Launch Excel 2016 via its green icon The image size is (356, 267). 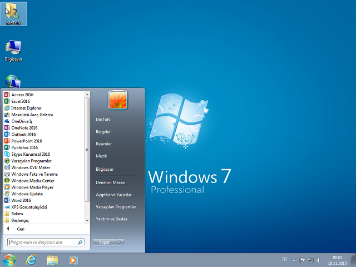(7, 101)
